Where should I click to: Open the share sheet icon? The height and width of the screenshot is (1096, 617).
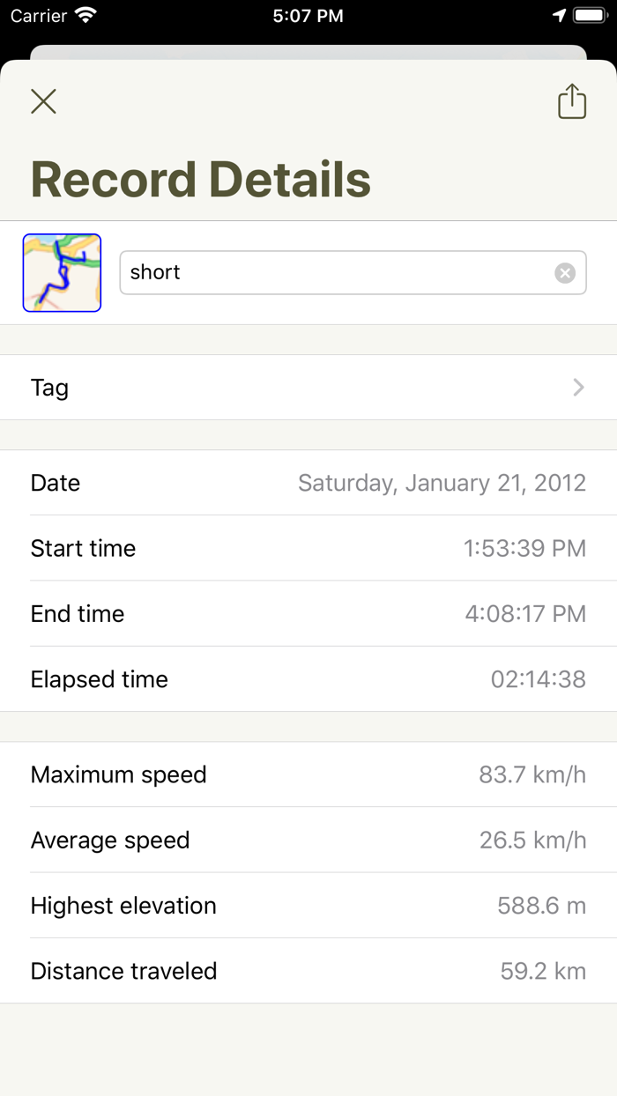click(x=571, y=100)
